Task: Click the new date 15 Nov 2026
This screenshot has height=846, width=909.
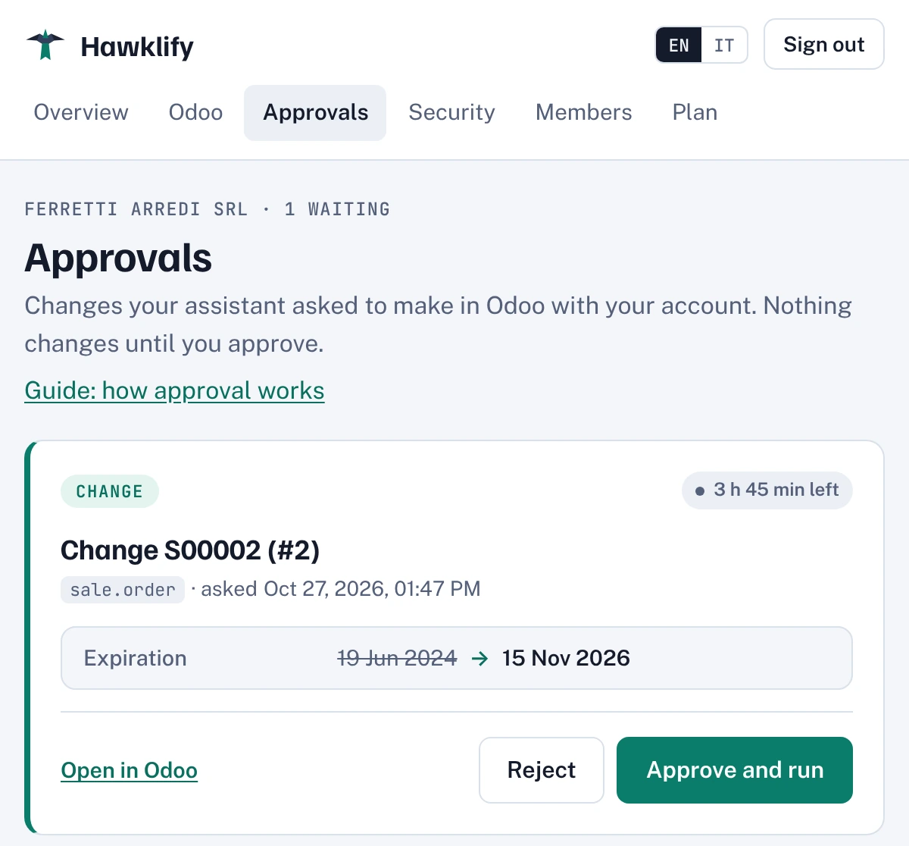Action: pyautogui.click(x=566, y=658)
